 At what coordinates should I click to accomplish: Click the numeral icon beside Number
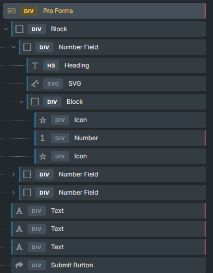[43, 138]
